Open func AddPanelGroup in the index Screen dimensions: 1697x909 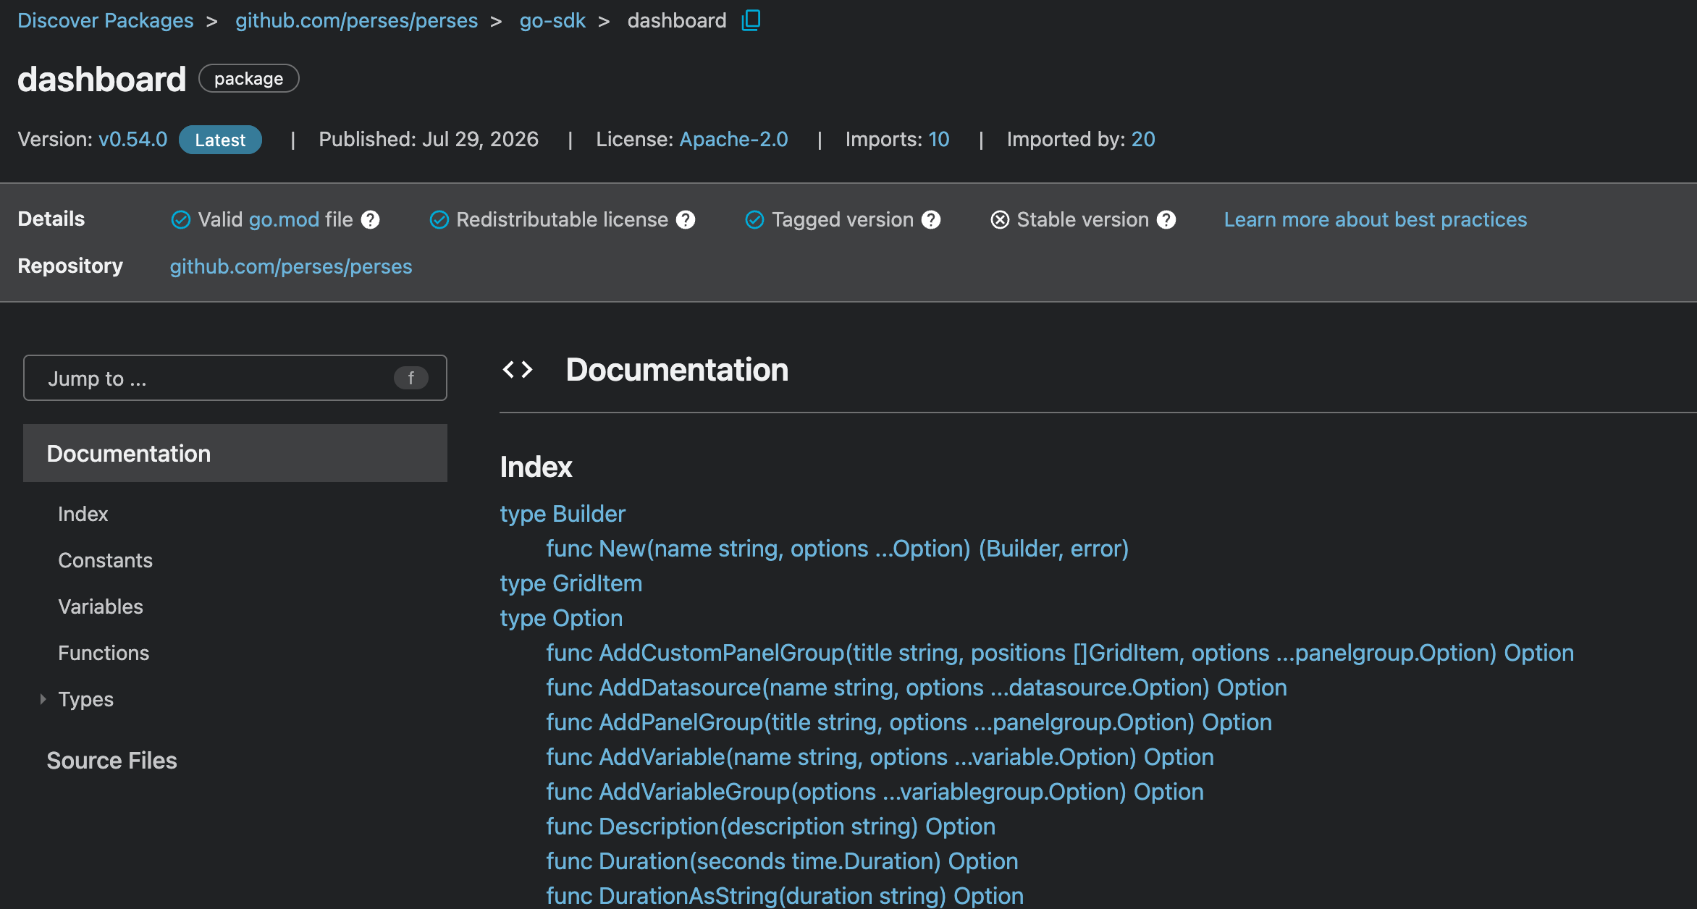(x=909, y=722)
